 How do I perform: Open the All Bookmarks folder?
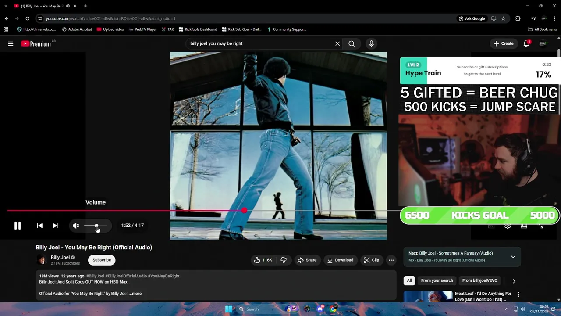coord(542,29)
